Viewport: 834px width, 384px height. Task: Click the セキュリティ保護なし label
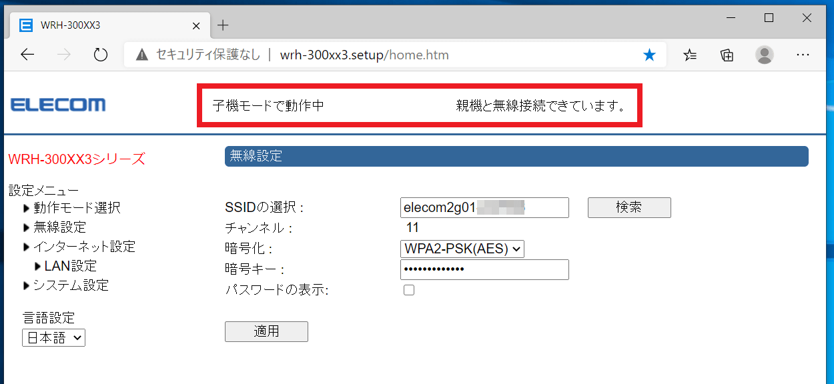click(208, 55)
